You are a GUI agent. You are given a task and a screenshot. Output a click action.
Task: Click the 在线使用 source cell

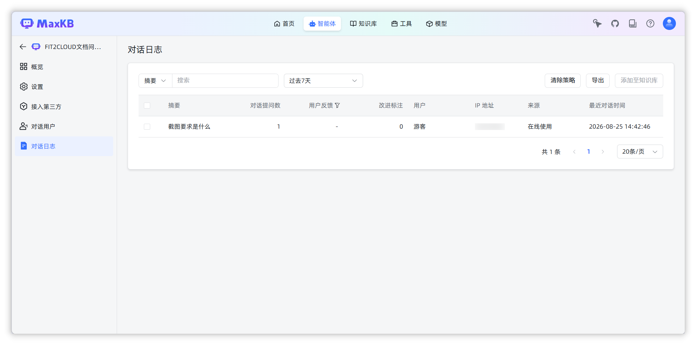coord(540,127)
